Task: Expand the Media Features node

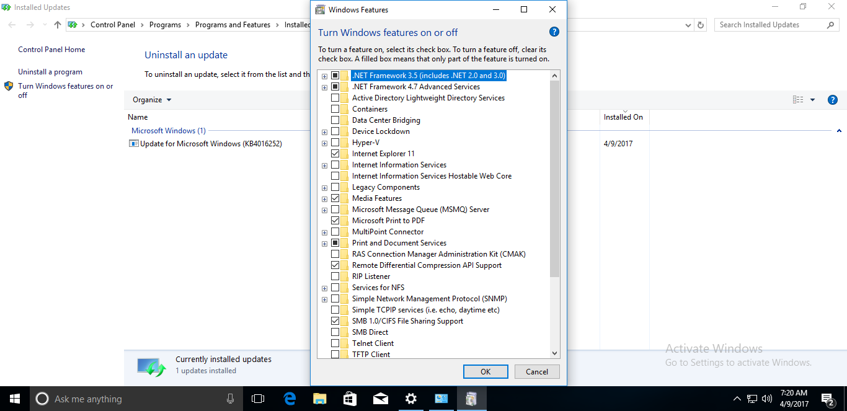Action: coord(324,199)
